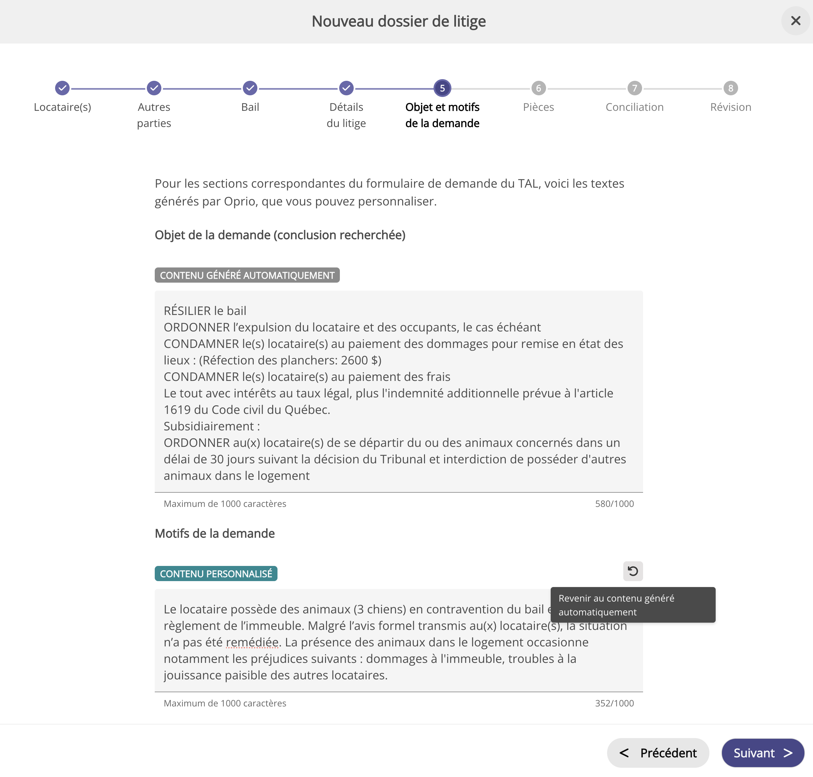This screenshot has width=813, height=777.
Task: Click the Locataire(s) step checkmark circle
Action: tap(62, 88)
